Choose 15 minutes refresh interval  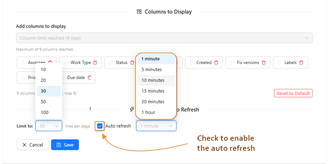pyautogui.click(x=153, y=91)
